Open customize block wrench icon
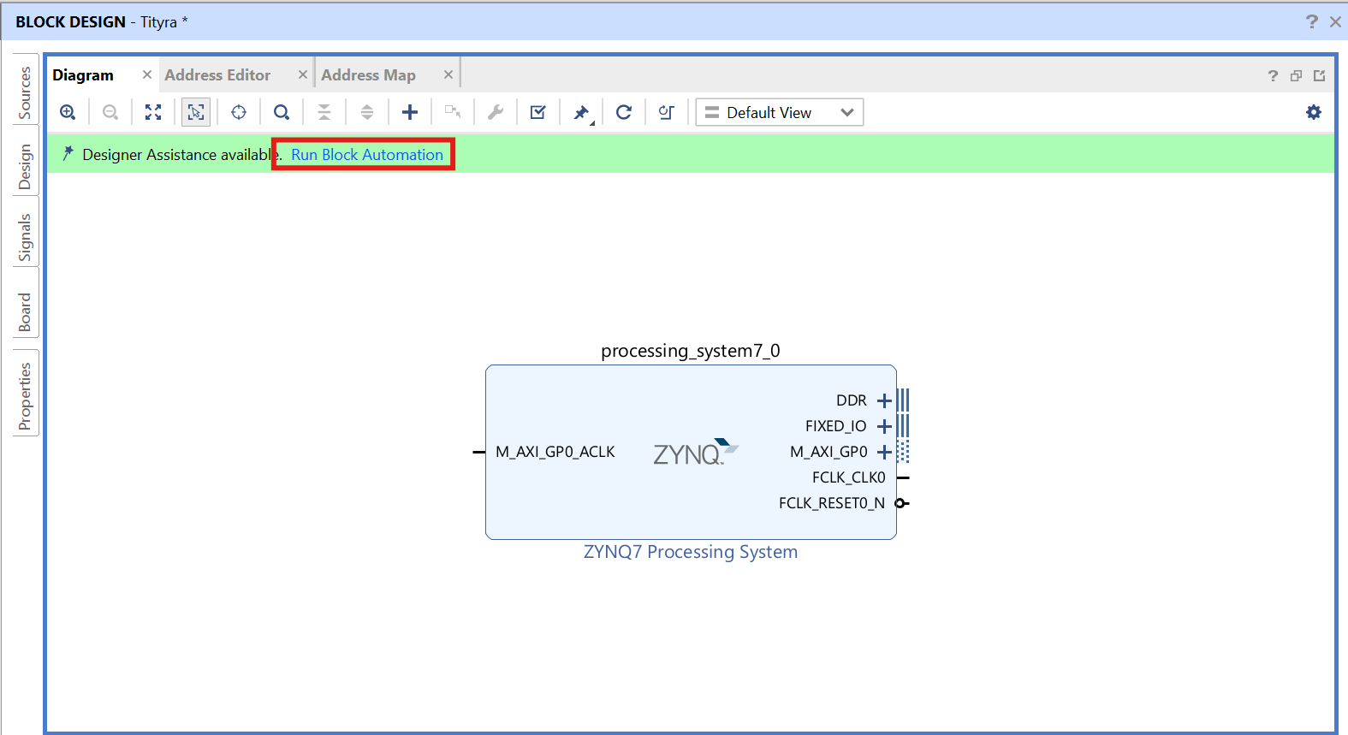Image resolution: width=1348 pixels, height=735 pixels. 496,112
